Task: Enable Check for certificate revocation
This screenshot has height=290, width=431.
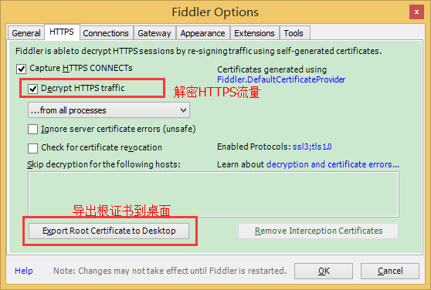Action: point(32,148)
